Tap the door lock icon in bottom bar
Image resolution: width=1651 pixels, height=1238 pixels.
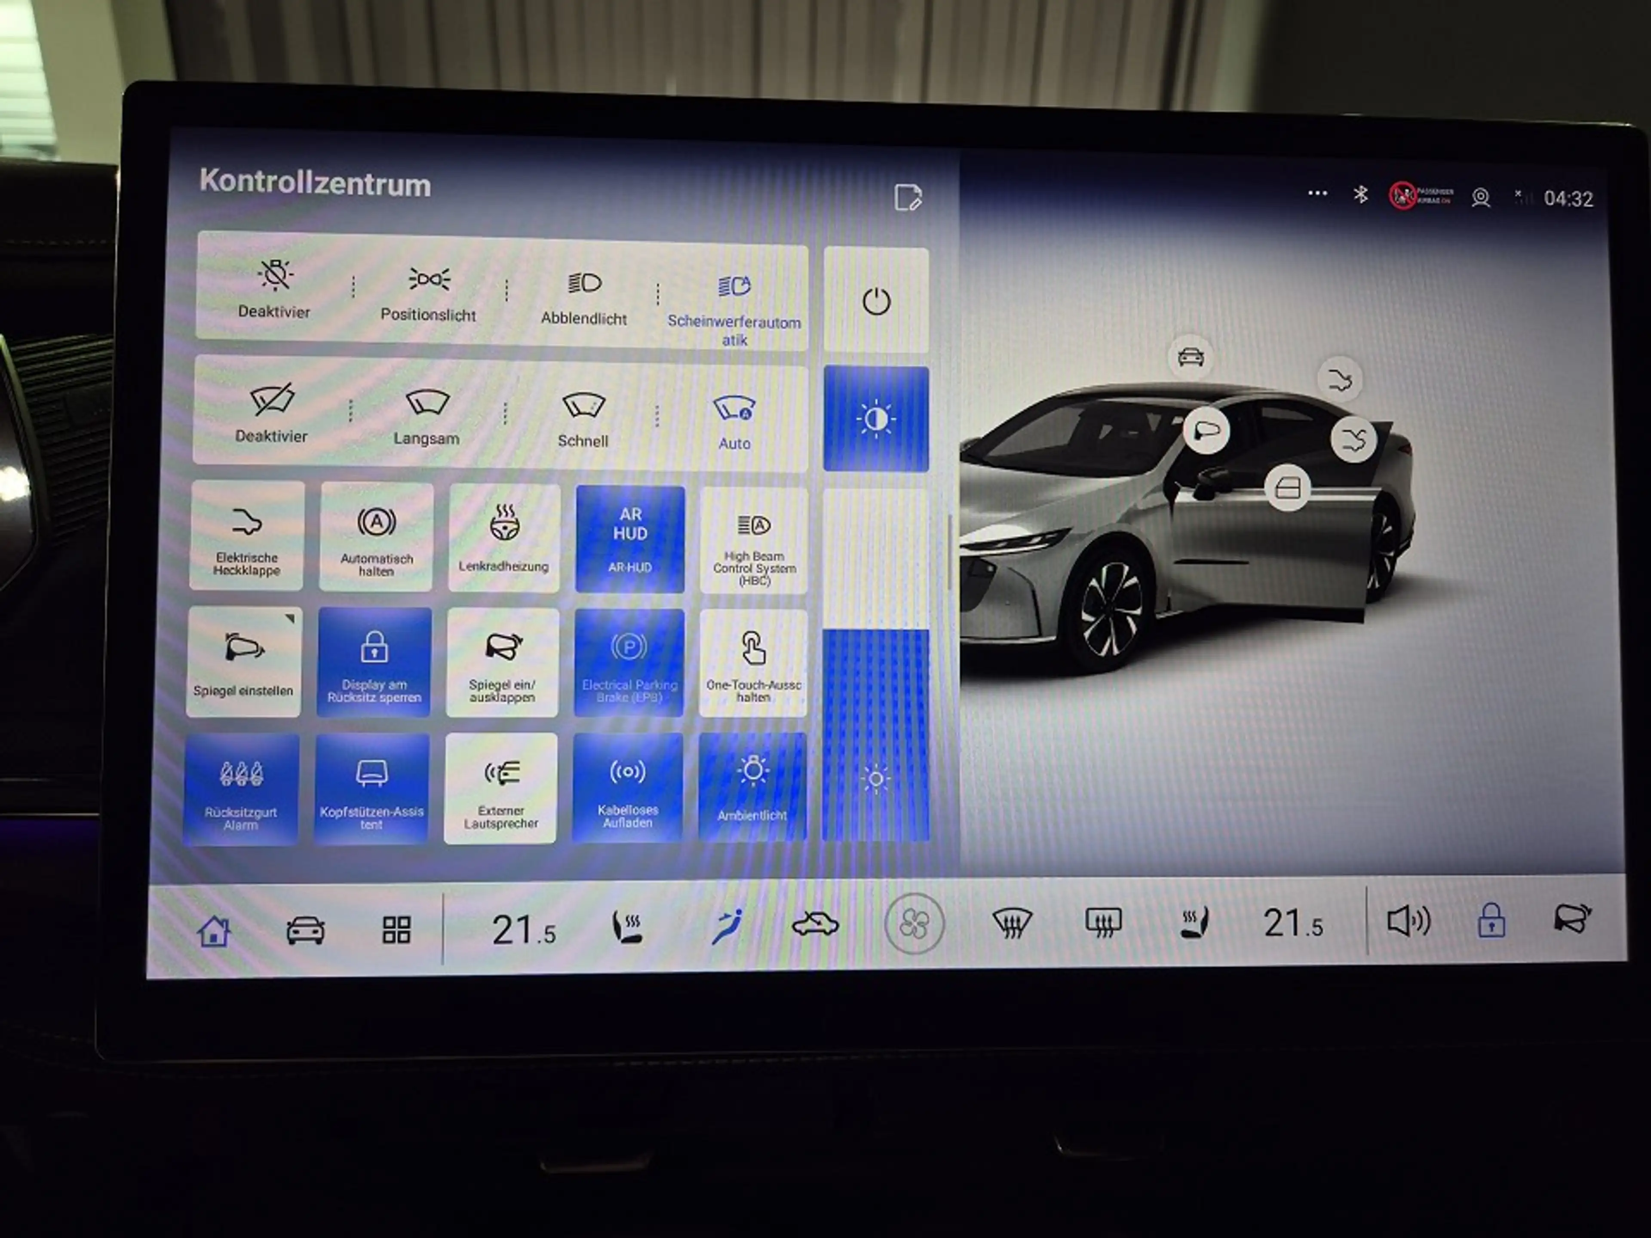pyautogui.click(x=1491, y=919)
